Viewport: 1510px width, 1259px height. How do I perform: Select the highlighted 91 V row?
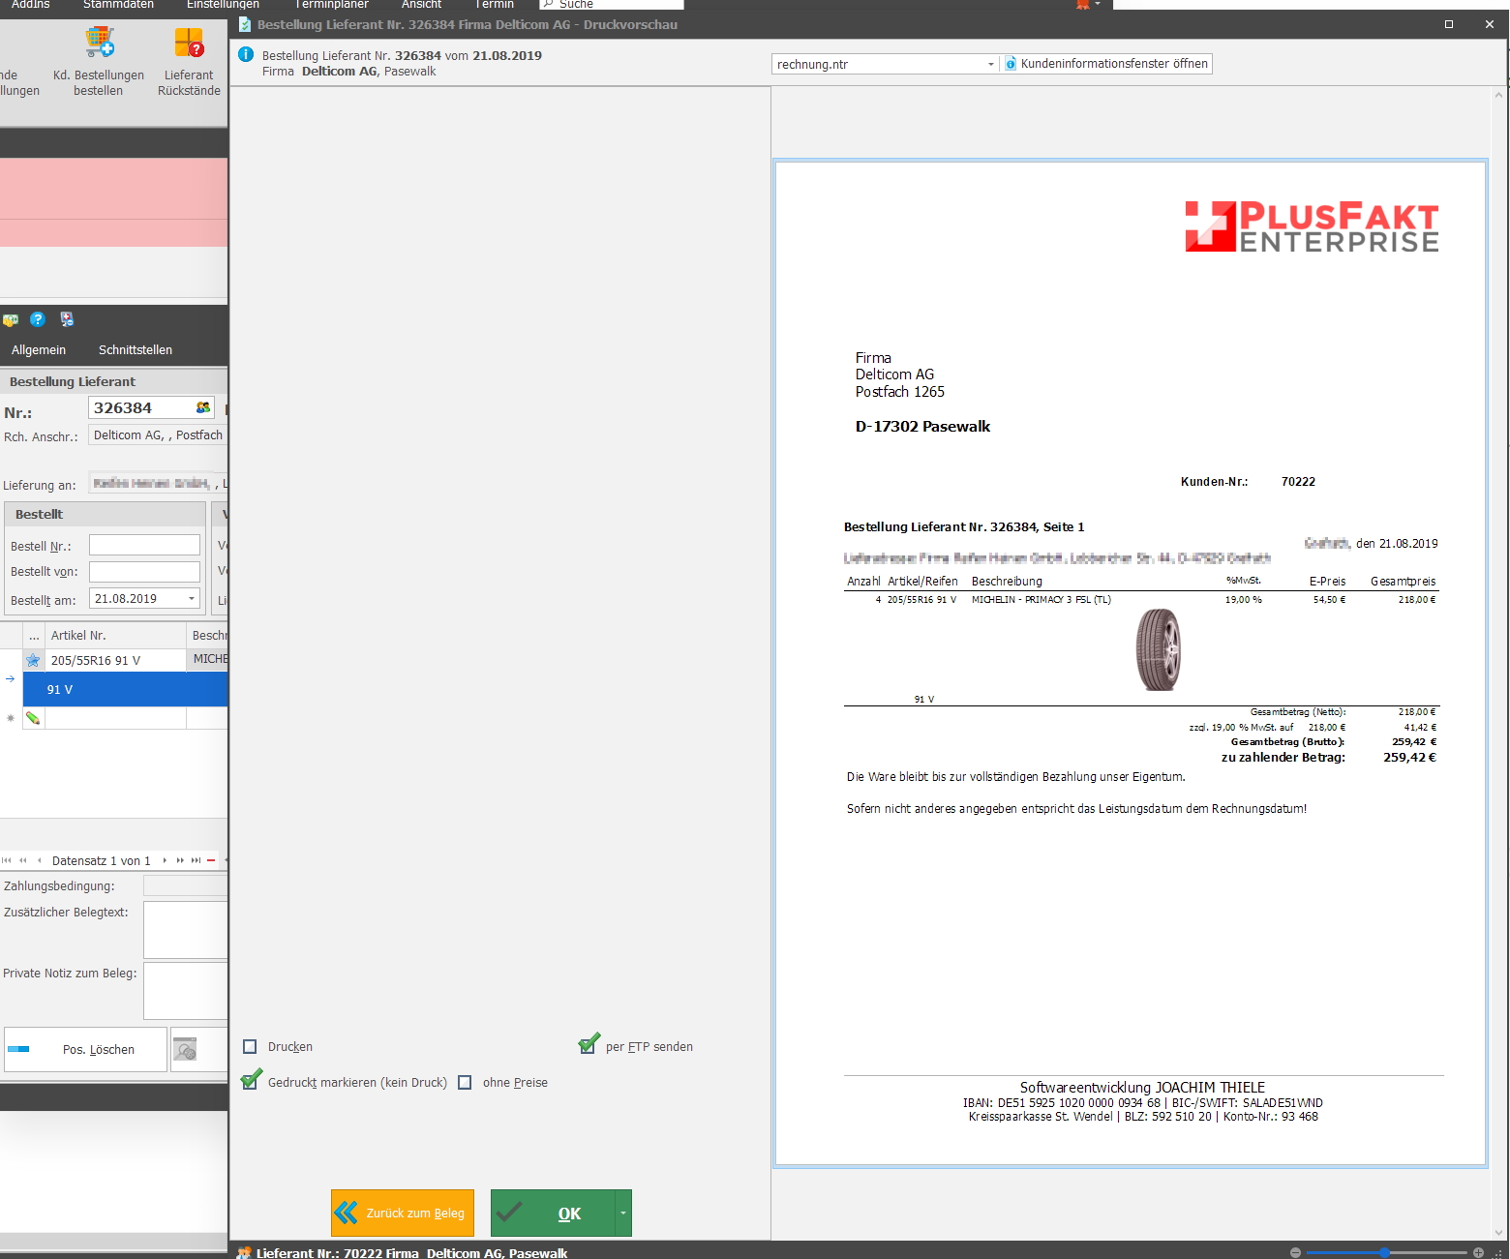tap(125, 689)
